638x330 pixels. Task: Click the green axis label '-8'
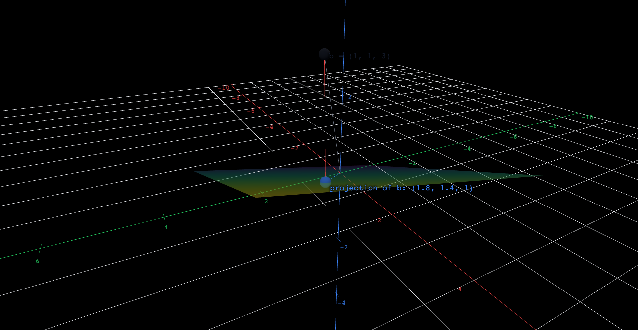click(x=553, y=126)
